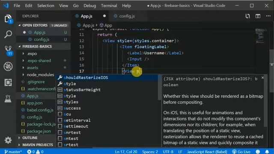This screenshot has width=274, height=154.
Task: Show warnings count in status bar
Action: click(40, 151)
